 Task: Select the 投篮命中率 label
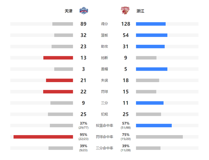click(x=104, y=126)
